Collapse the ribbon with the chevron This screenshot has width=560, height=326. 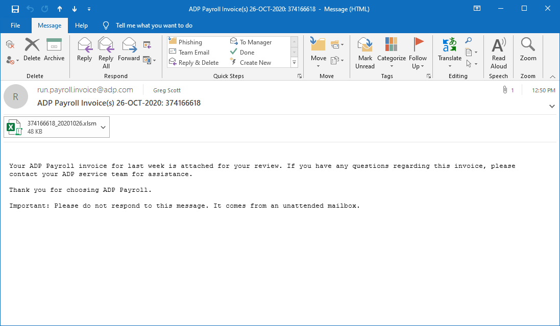tap(552, 76)
